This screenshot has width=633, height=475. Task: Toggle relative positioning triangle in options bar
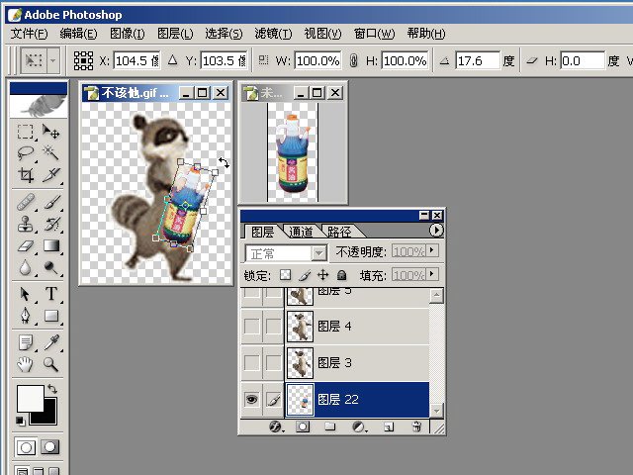[173, 60]
